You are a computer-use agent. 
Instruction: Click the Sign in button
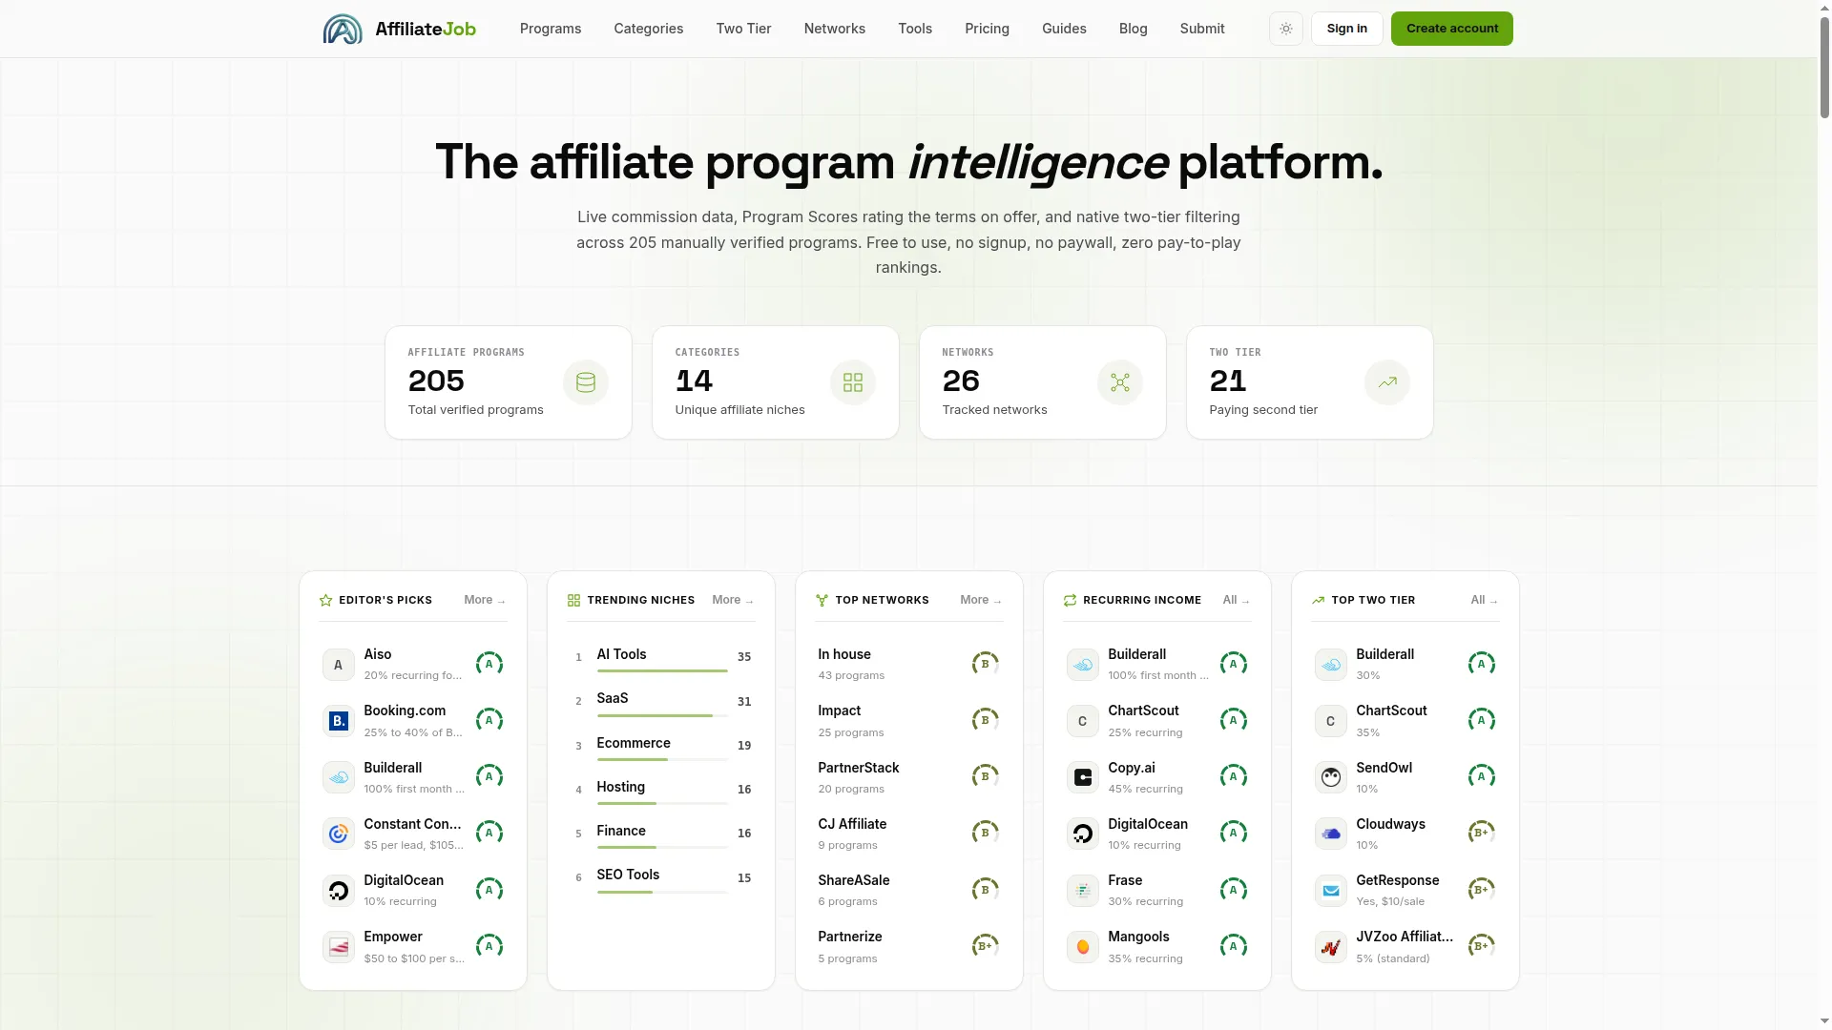tap(1346, 29)
